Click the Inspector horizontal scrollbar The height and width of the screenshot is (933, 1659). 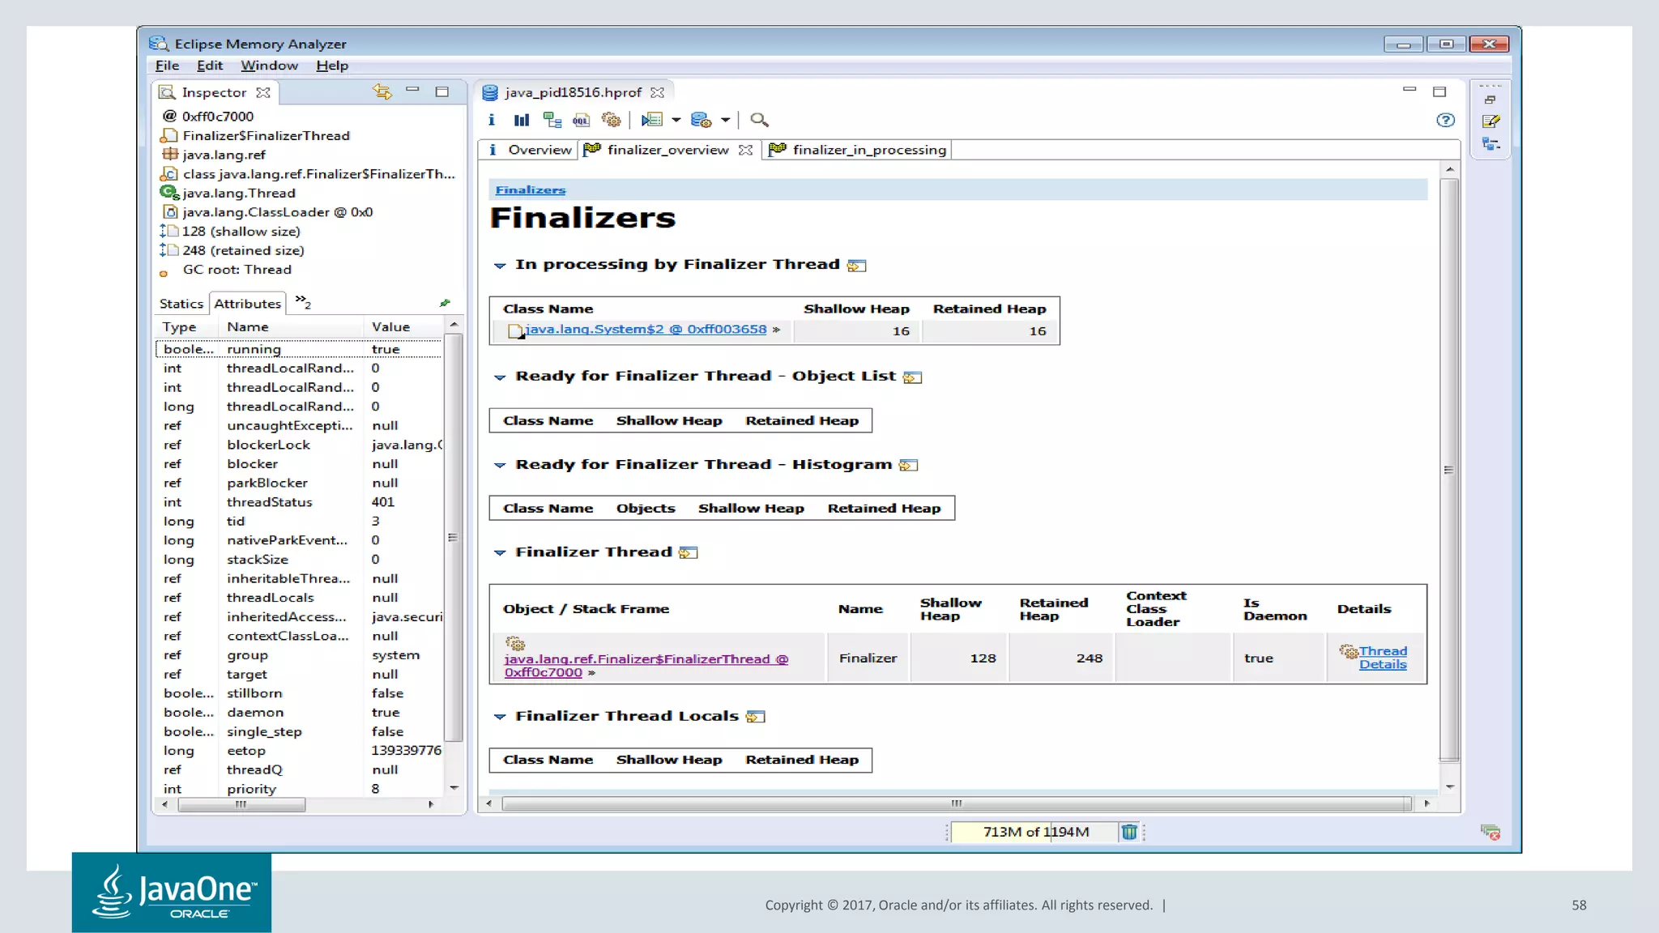click(x=241, y=804)
